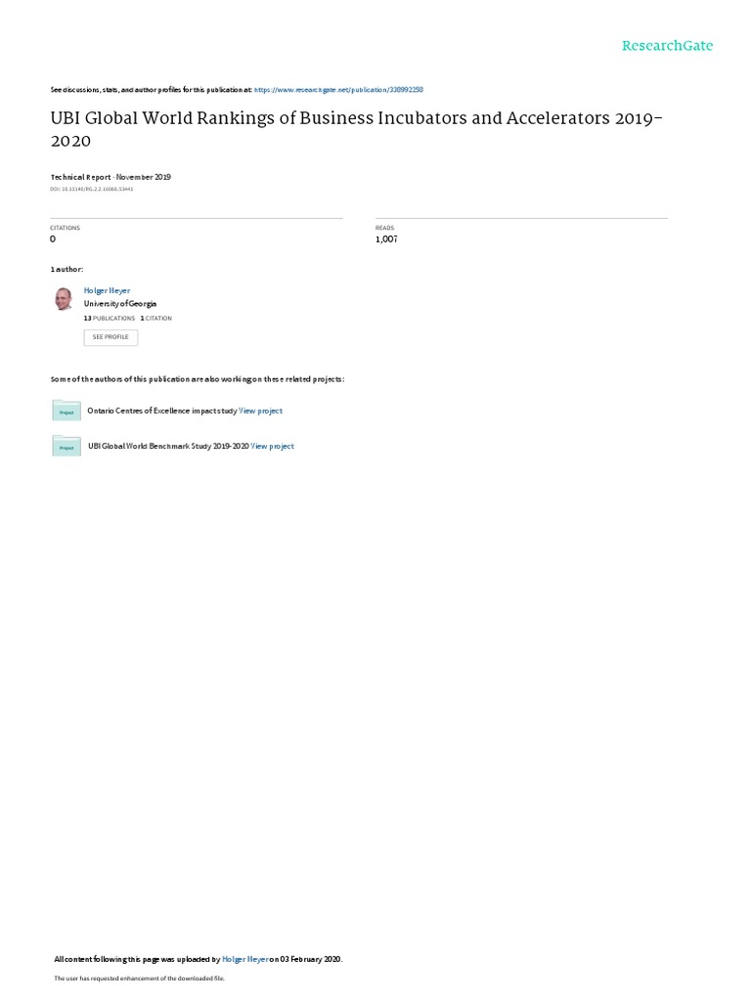751x1001 pixels.
Task: Click the DOI number text
Action: 91,189
